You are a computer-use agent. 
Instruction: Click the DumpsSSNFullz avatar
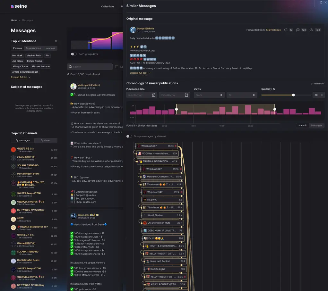(133, 30)
